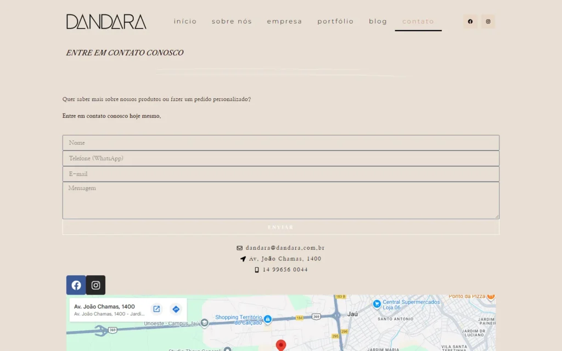Click the Unoeste Campus Jaú map marker
562x351 pixels.
204,323
